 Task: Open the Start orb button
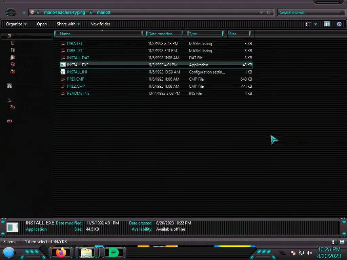pos(9,253)
